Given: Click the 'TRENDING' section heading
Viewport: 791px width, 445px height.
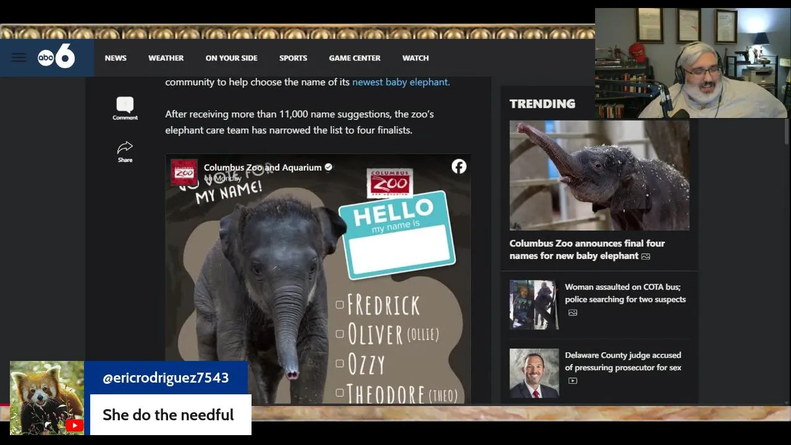Looking at the screenshot, I should pos(542,104).
